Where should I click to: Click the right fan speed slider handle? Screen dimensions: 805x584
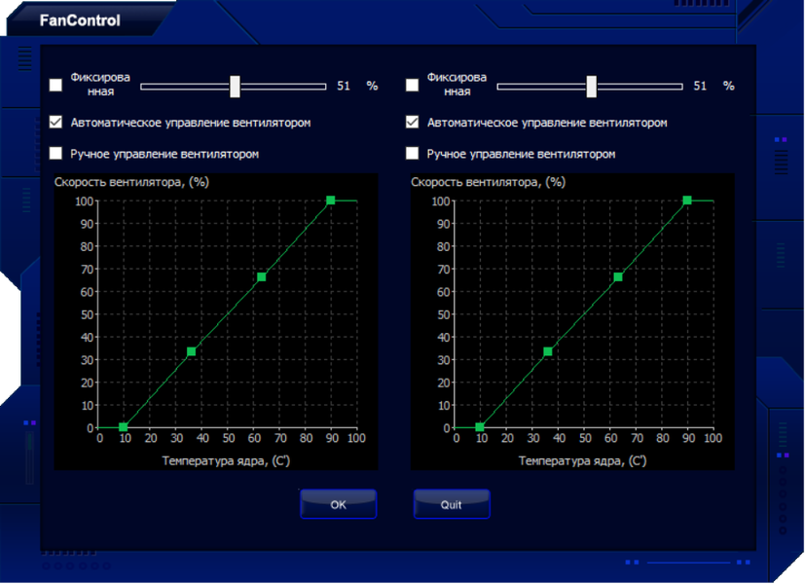(592, 87)
